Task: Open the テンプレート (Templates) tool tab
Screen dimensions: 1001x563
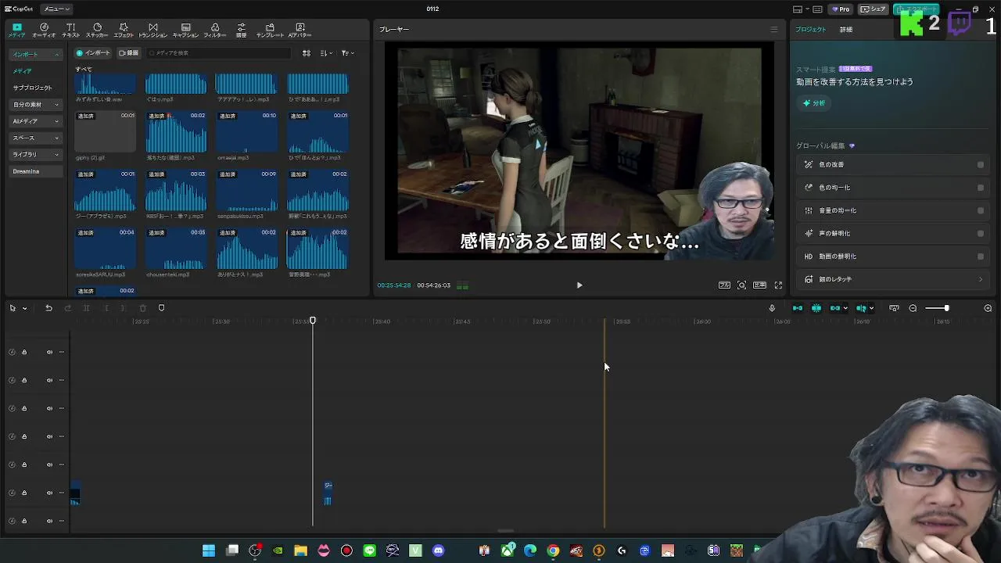Action: [x=270, y=30]
